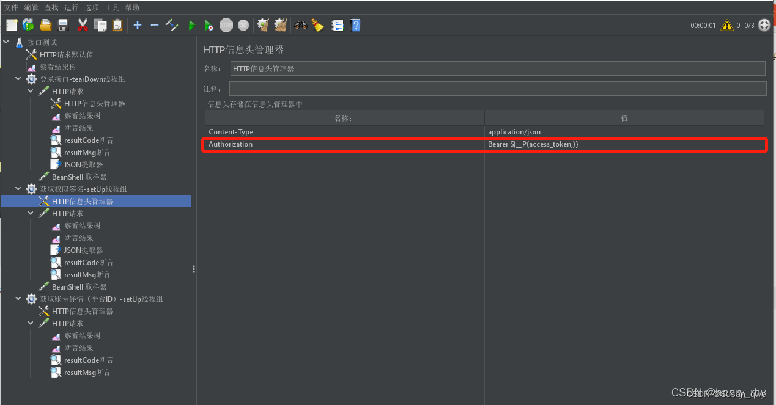
Task: Click the 名称 input field
Action: coord(498,68)
